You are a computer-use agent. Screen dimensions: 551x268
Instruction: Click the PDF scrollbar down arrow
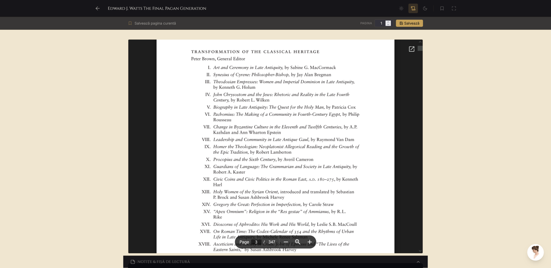[420, 251]
